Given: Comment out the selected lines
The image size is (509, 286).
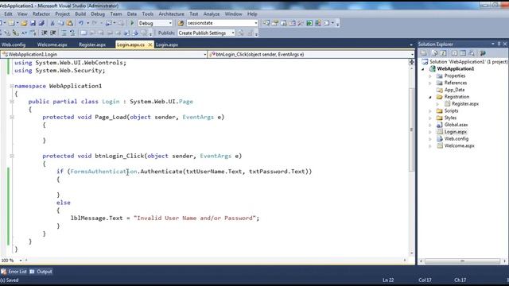Looking at the screenshot, I should 64,33.
